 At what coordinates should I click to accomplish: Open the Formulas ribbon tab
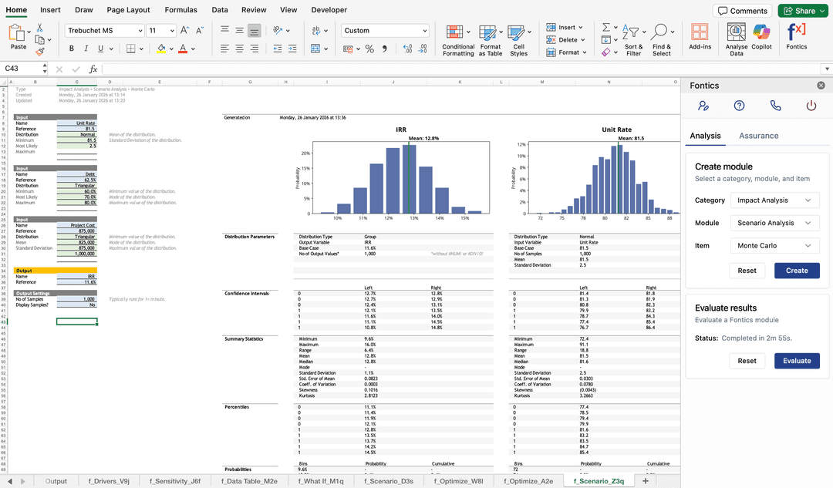(x=180, y=9)
